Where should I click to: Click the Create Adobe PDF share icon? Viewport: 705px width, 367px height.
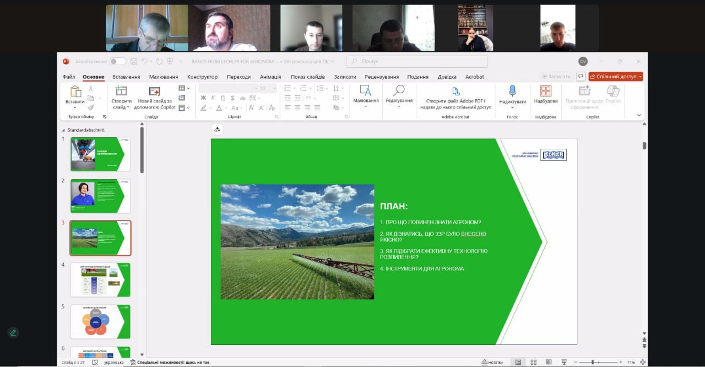click(x=455, y=91)
